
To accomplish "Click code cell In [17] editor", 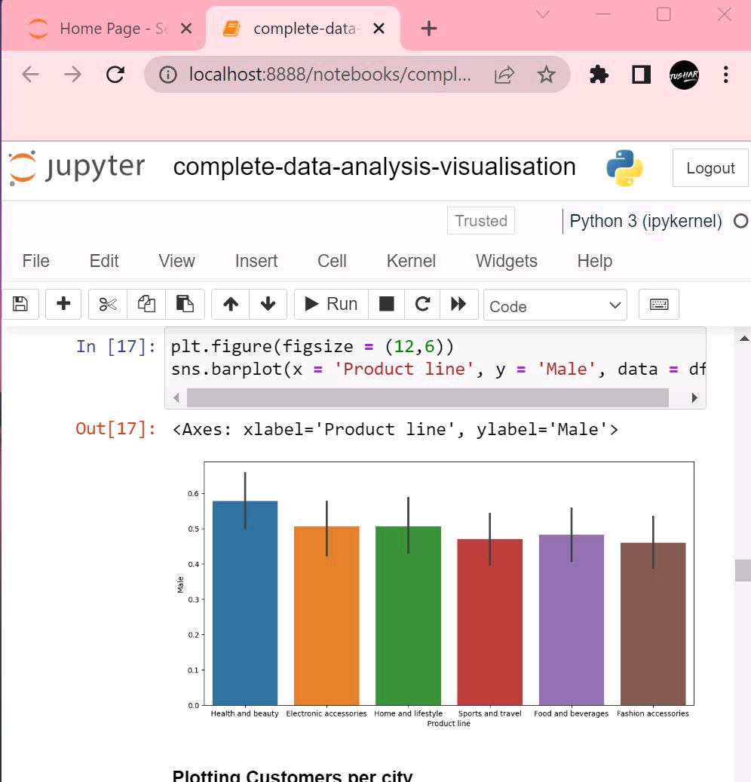I will coord(435,357).
